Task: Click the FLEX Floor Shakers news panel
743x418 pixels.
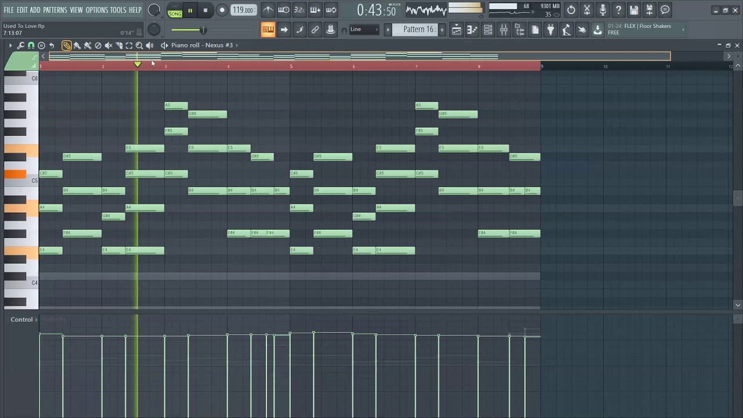Action: click(x=645, y=30)
